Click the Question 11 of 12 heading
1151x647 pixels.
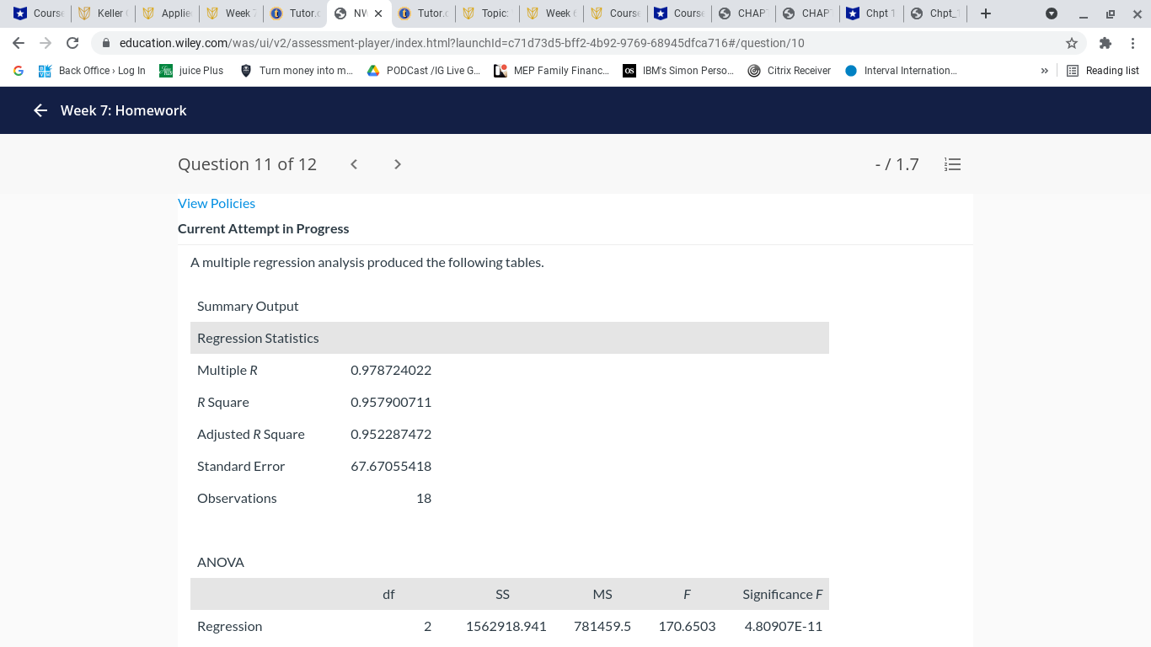247,164
